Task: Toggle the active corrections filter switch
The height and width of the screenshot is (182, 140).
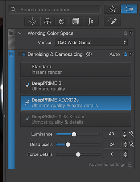Action: pos(129,9)
